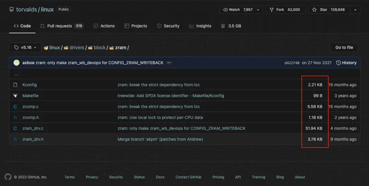Open the zram_drv.h file

tap(33, 139)
